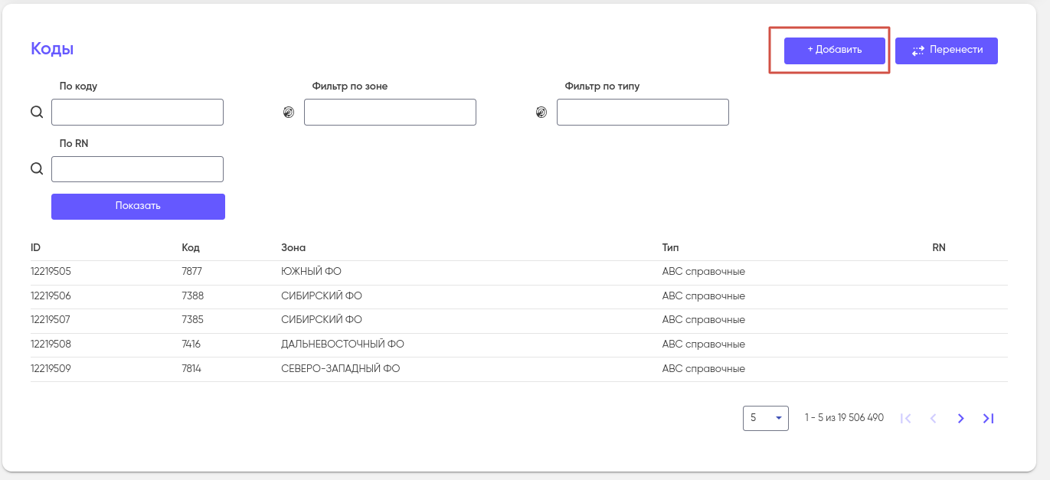Viewport: 1050px width, 480px height.
Task: Click the search icon beside По коду field
Action: point(37,113)
